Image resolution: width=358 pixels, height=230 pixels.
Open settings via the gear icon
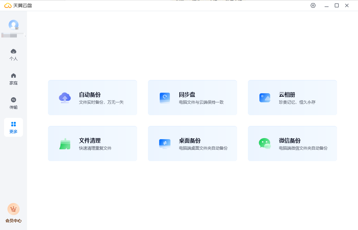pos(313,5)
